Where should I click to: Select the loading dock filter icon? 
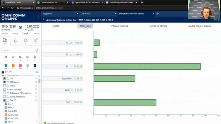coord(20,57)
